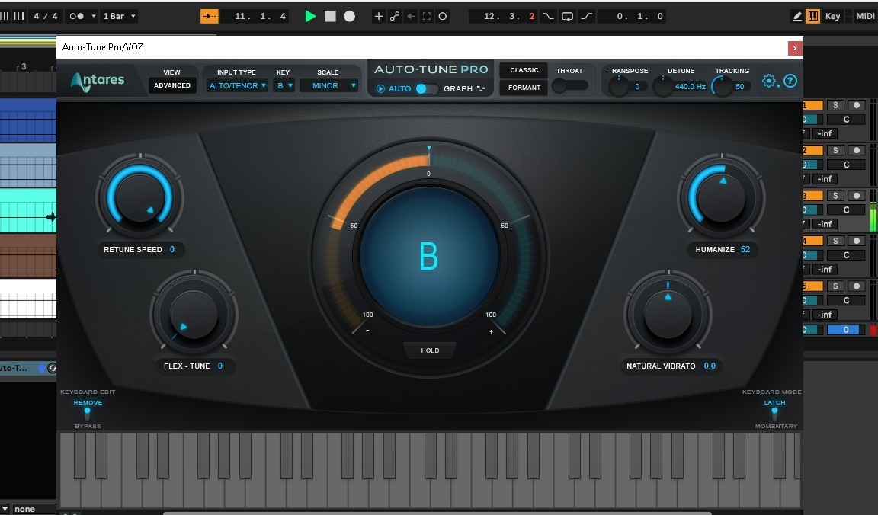Toggle the Punch-In switch icon
Image resolution: width=878 pixels, height=515 pixels.
548,16
